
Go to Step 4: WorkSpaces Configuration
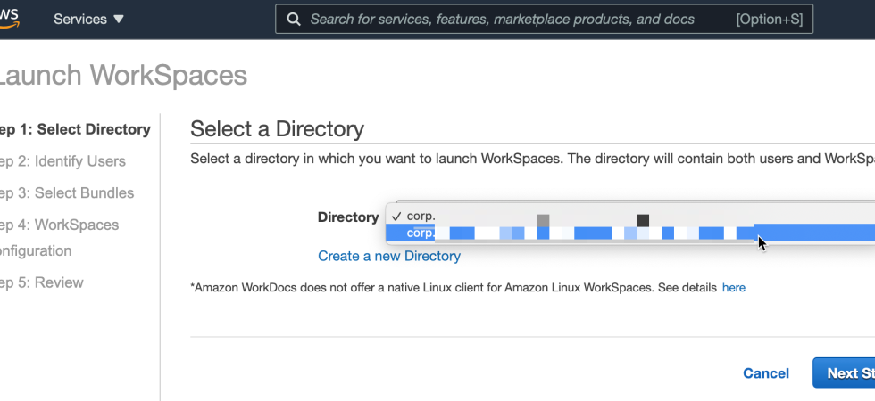(x=59, y=238)
